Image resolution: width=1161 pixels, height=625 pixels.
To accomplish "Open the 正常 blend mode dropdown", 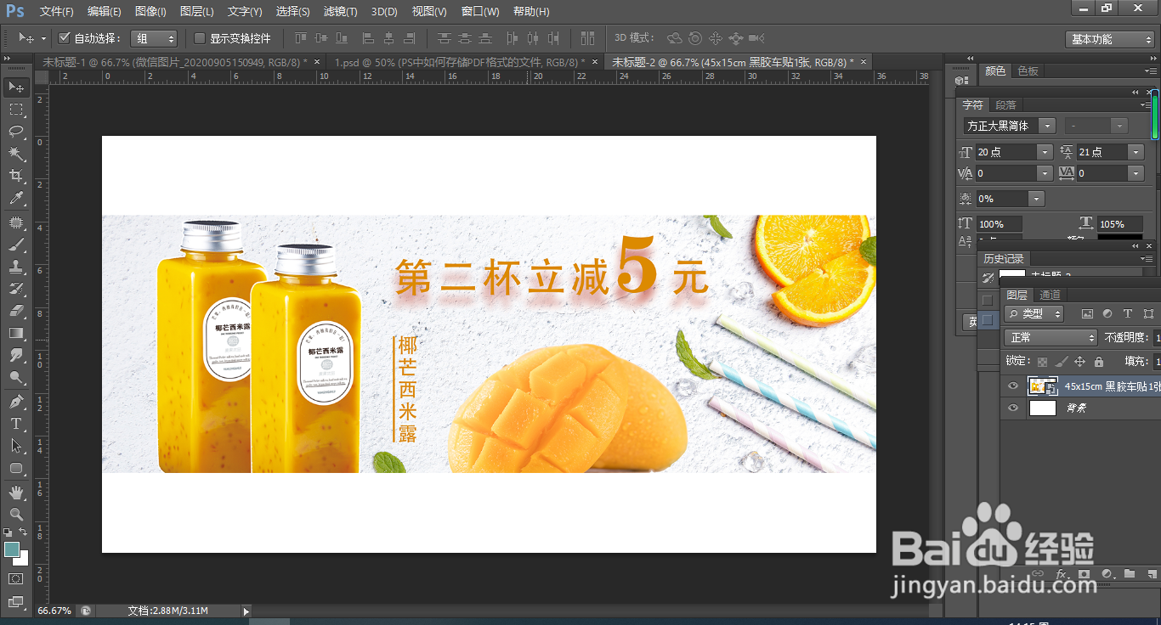I will [1050, 337].
